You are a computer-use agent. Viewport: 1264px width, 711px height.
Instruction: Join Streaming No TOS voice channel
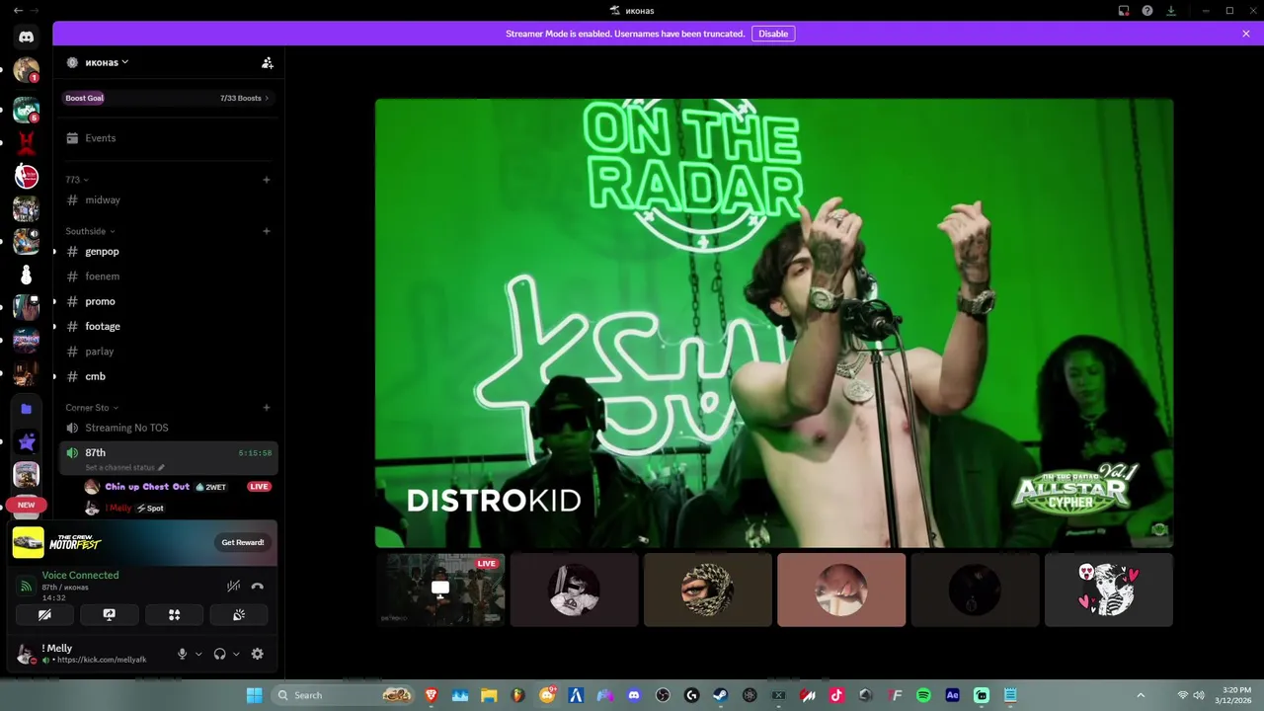[168, 428]
